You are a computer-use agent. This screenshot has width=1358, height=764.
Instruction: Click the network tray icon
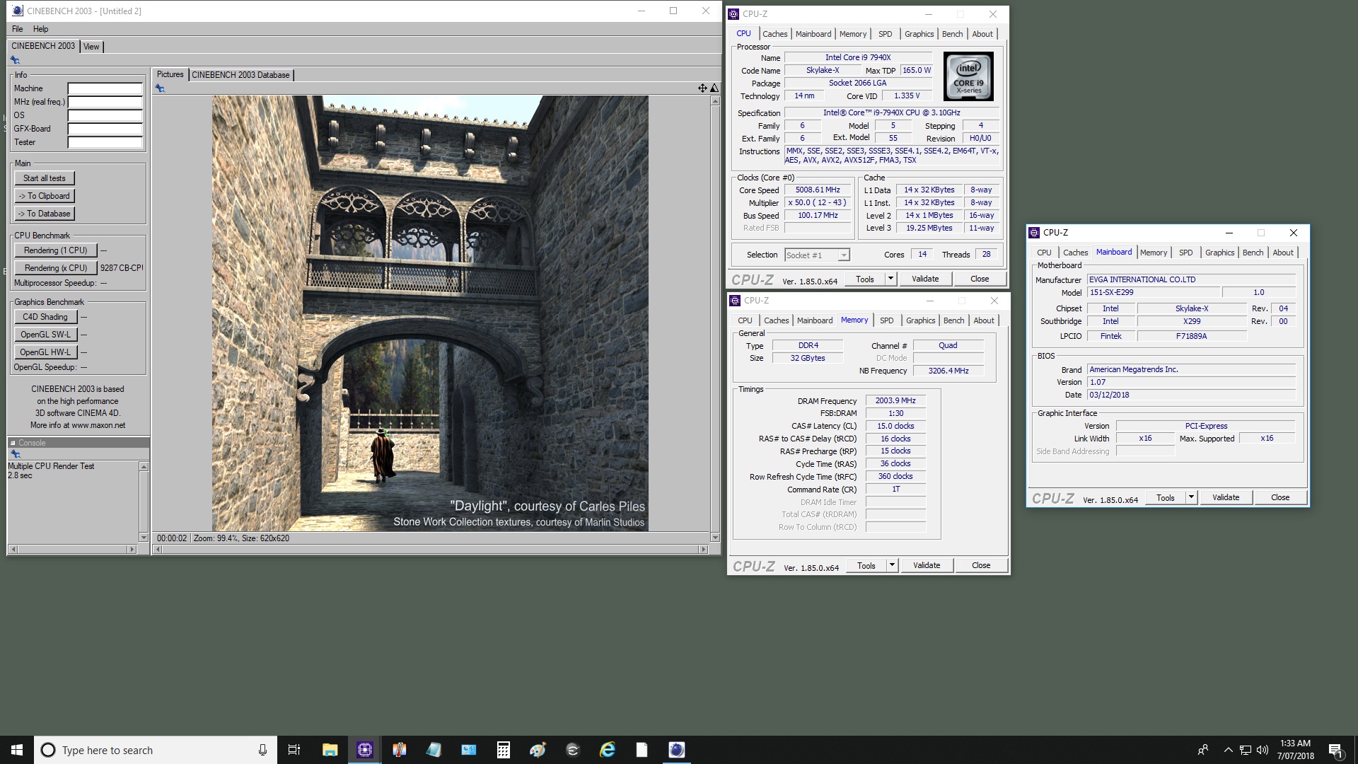[1246, 750]
